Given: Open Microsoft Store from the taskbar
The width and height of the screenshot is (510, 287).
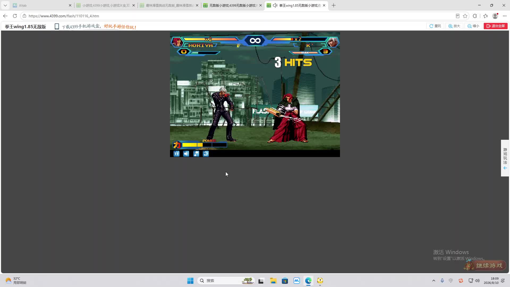Looking at the screenshot, I should [x=285, y=281].
